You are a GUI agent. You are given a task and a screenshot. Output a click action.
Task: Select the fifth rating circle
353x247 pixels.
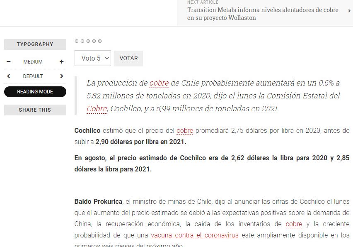click(x=100, y=41)
